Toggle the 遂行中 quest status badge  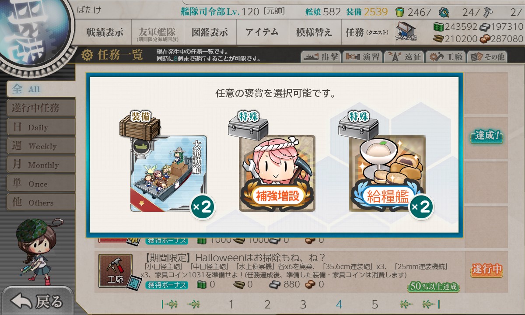pyautogui.click(x=486, y=270)
